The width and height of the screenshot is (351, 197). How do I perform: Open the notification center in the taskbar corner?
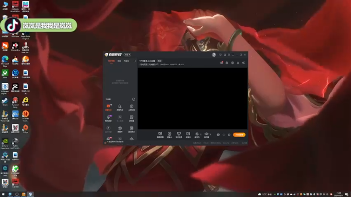click(x=347, y=194)
